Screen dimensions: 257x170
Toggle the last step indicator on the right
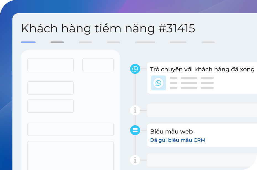[208, 42]
